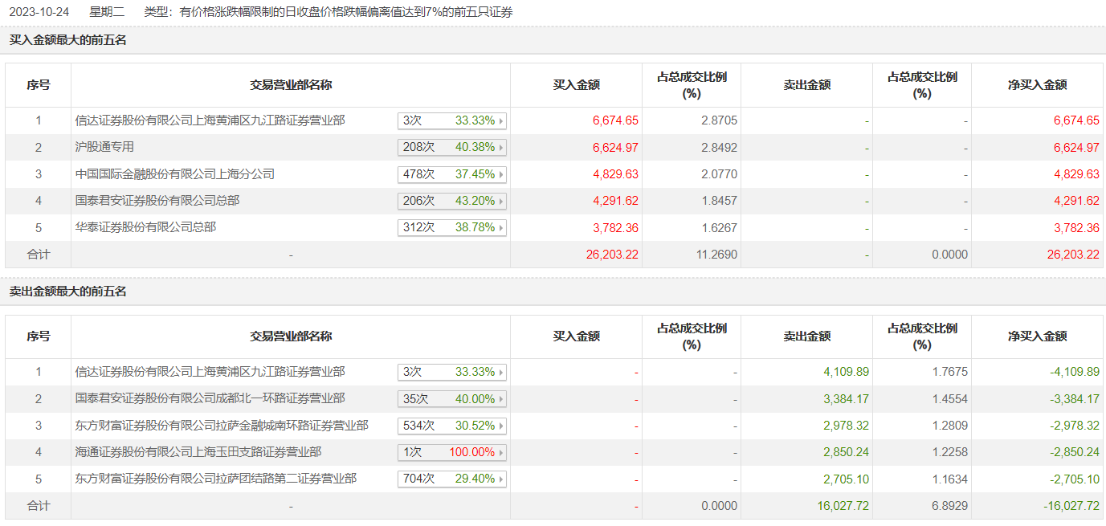This screenshot has width=1106, height=526.
Task: Select 国泰君安证券股份有限公司总部
Action: pyautogui.click(x=157, y=201)
